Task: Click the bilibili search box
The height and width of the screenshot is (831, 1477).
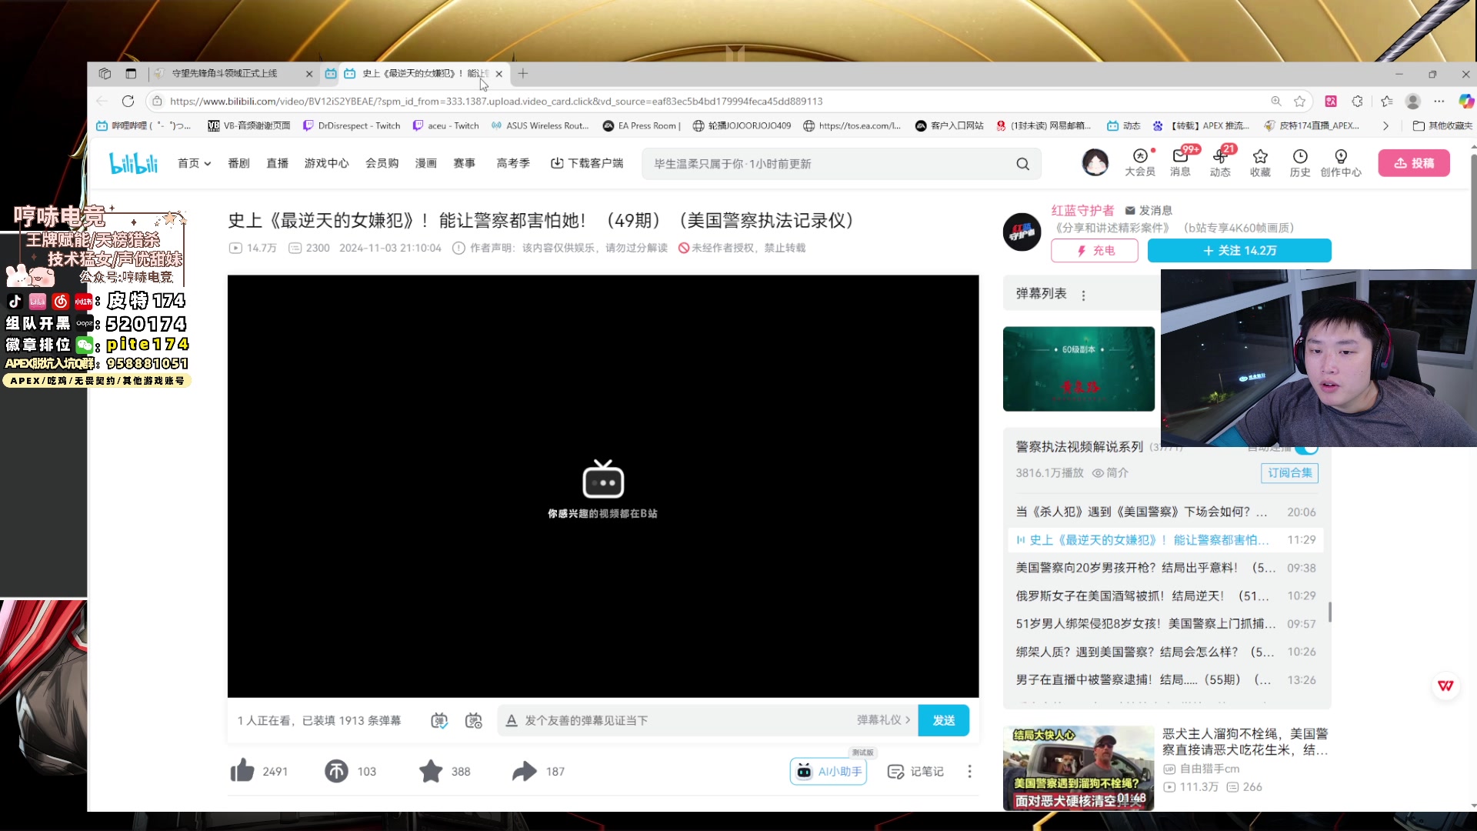Action: pyautogui.click(x=831, y=164)
